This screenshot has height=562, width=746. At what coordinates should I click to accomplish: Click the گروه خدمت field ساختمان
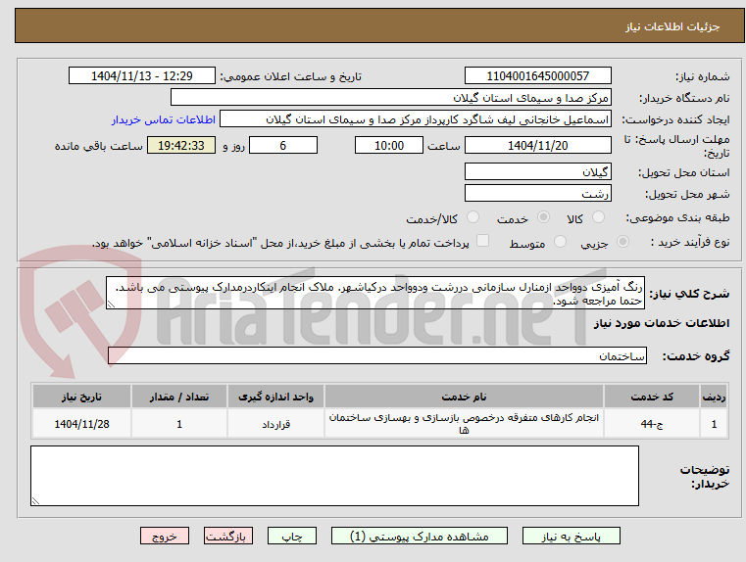(377, 355)
